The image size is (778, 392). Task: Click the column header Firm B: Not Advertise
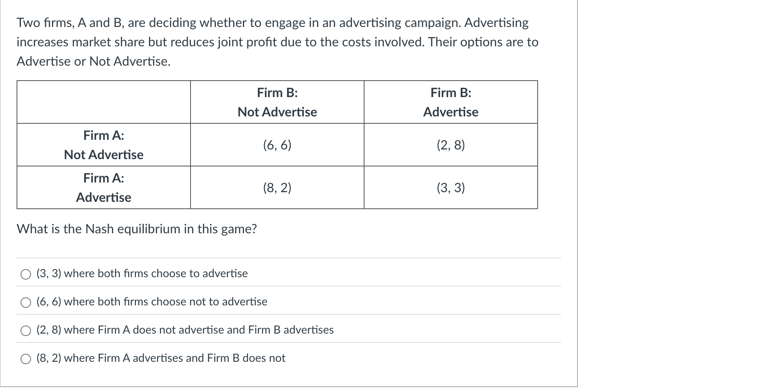pyautogui.click(x=277, y=102)
